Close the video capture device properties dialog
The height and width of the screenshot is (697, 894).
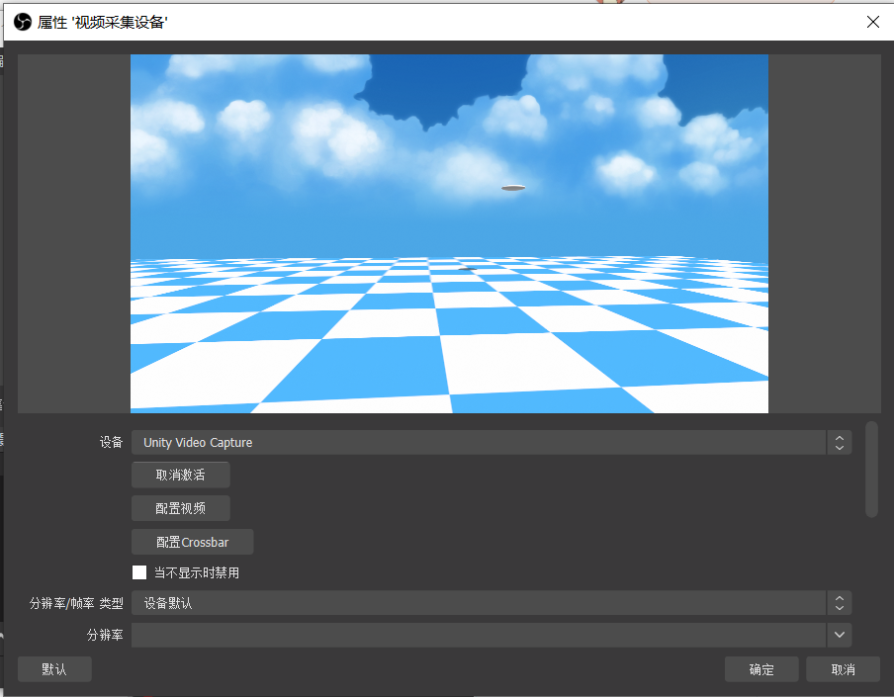point(872,22)
